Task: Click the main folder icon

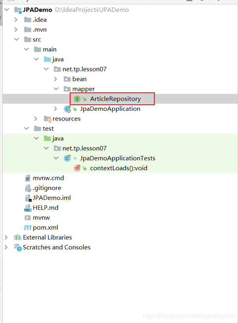Action: click(38, 49)
